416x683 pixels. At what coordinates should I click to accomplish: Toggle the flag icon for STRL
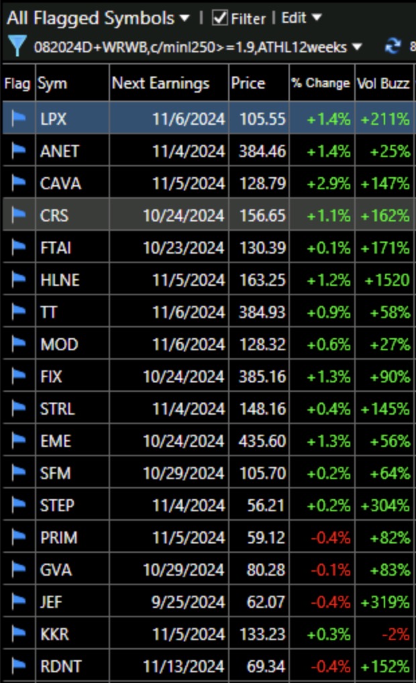coord(18,409)
